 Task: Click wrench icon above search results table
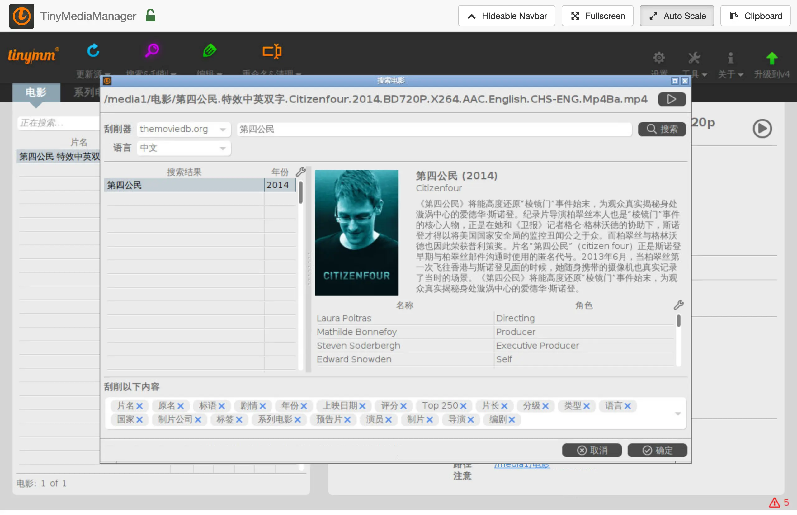(x=300, y=172)
